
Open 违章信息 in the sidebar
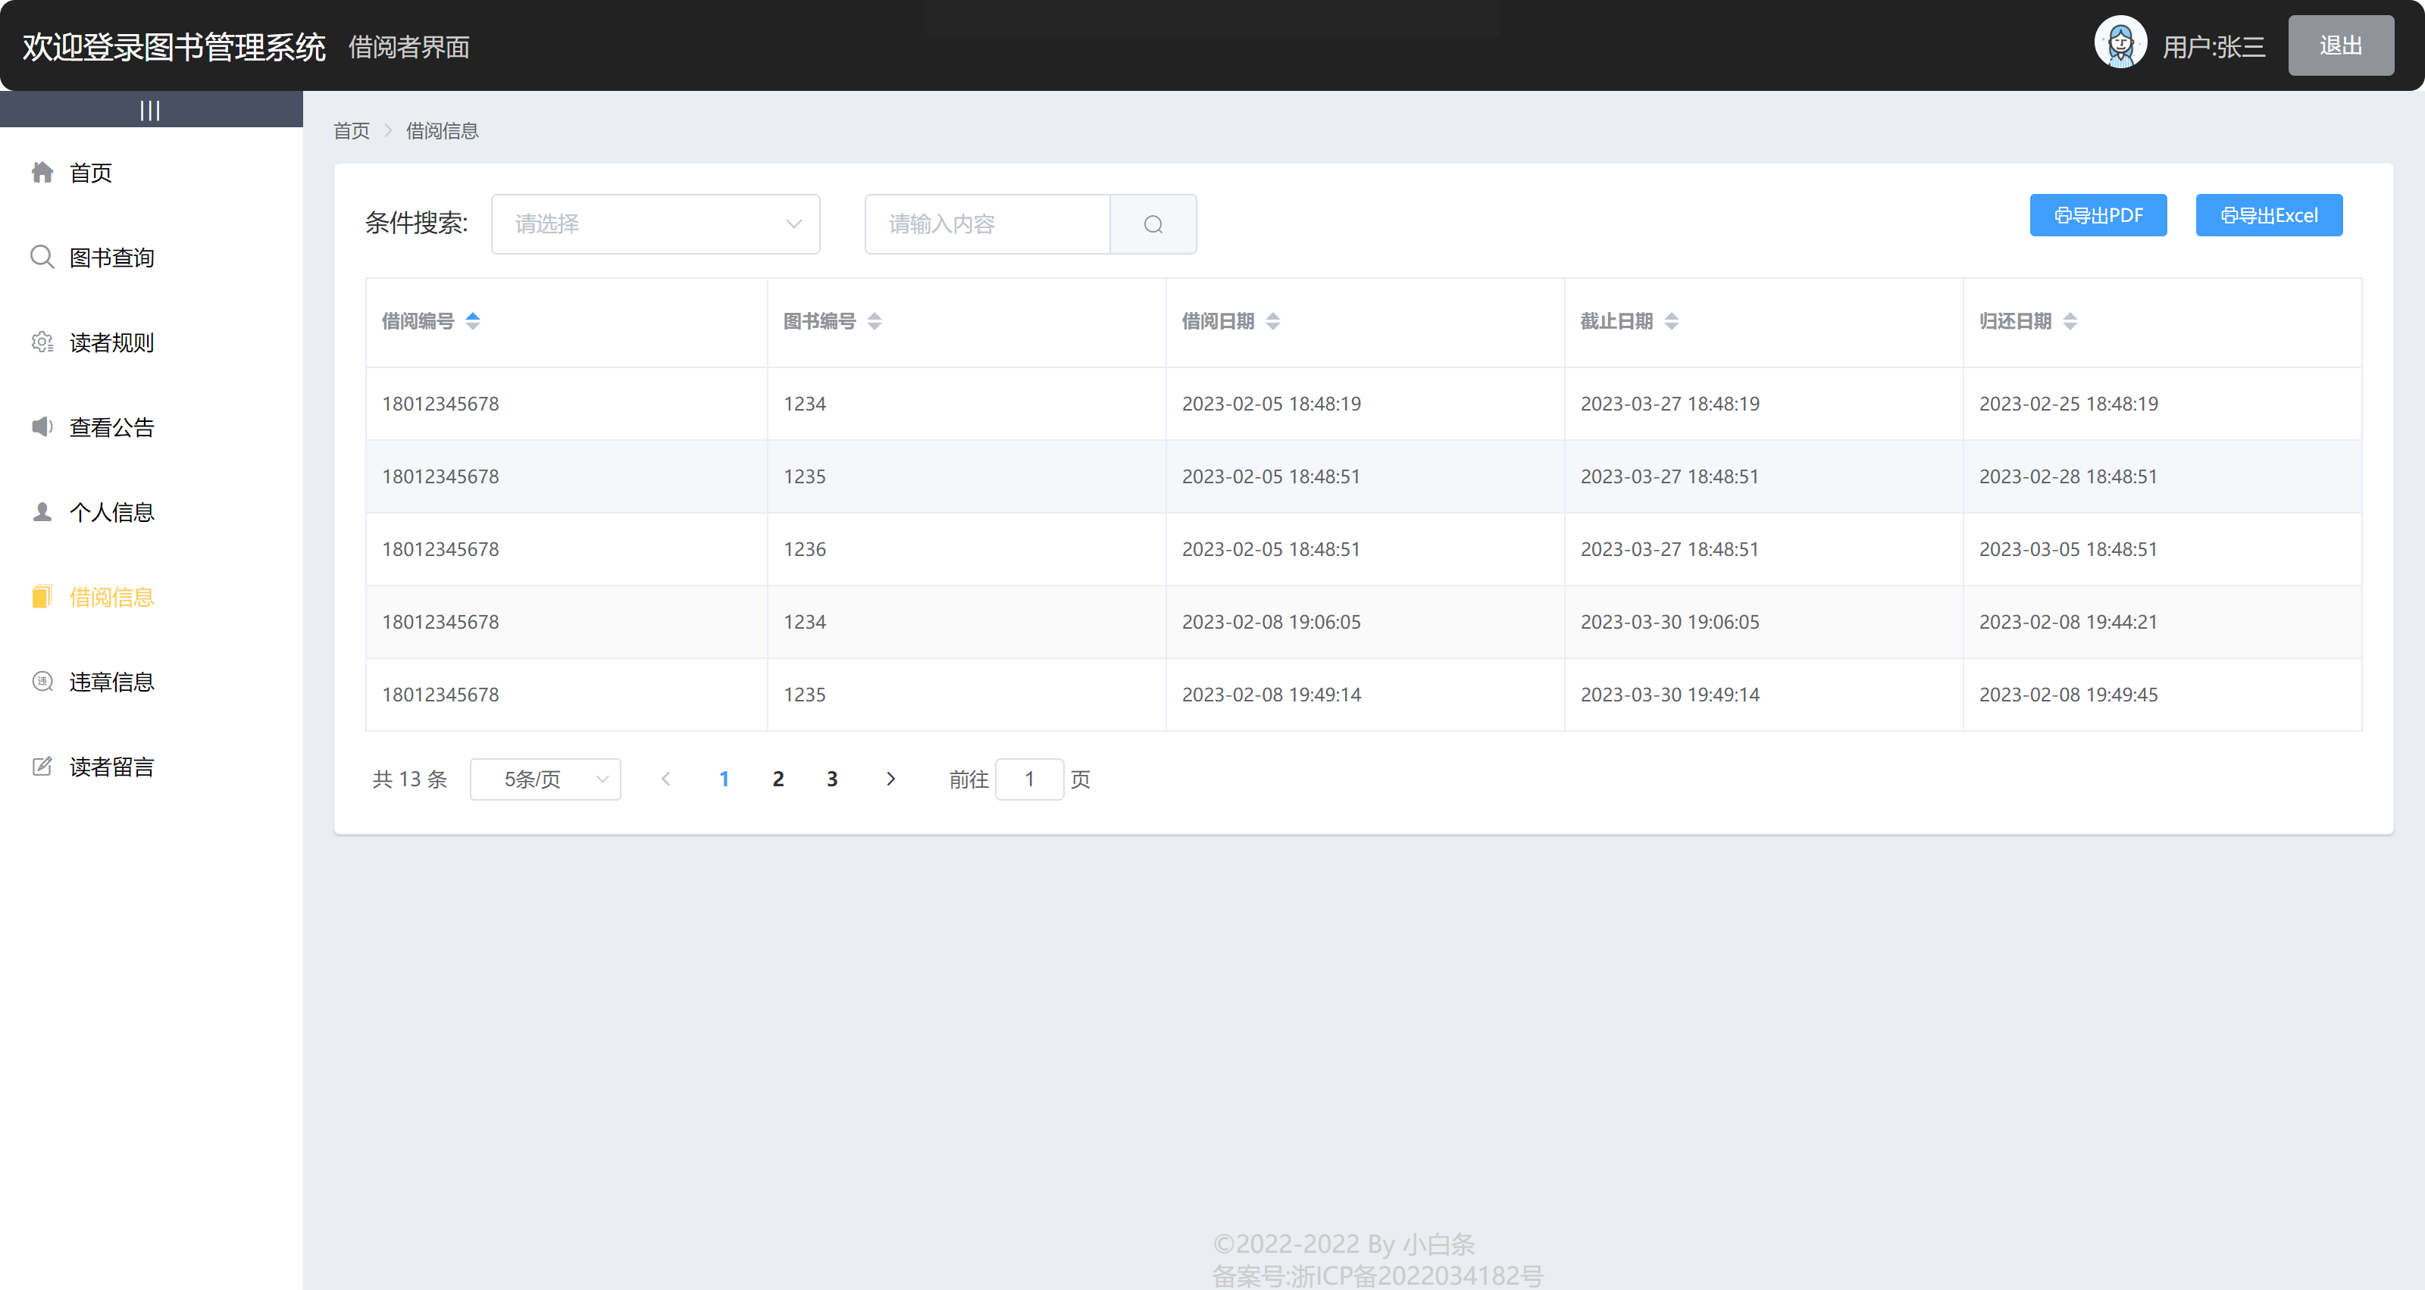point(111,681)
